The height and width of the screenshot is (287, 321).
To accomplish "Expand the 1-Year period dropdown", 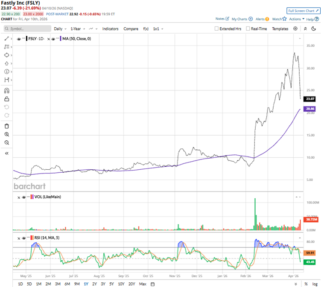I will tap(77, 29).
